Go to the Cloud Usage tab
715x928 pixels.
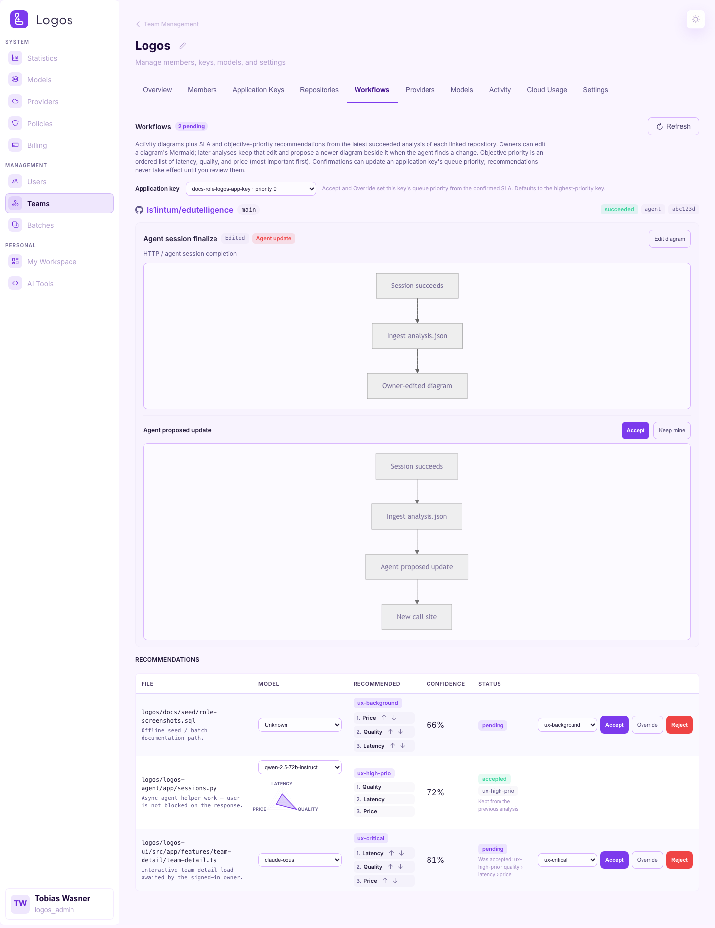point(547,90)
